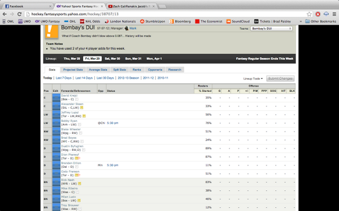The image size is (339, 211).
Task: View Last 30 Days stats
Action: pos(105,78)
